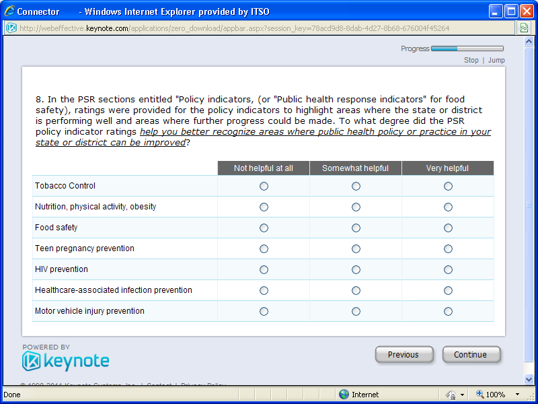Minimize the Internet Explorer window
The image size is (538, 404).
click(496, 11)
